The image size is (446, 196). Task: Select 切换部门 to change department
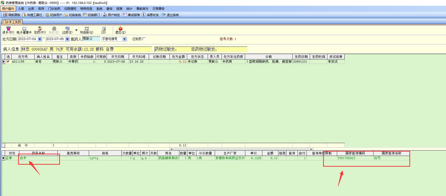coord(92,15)
